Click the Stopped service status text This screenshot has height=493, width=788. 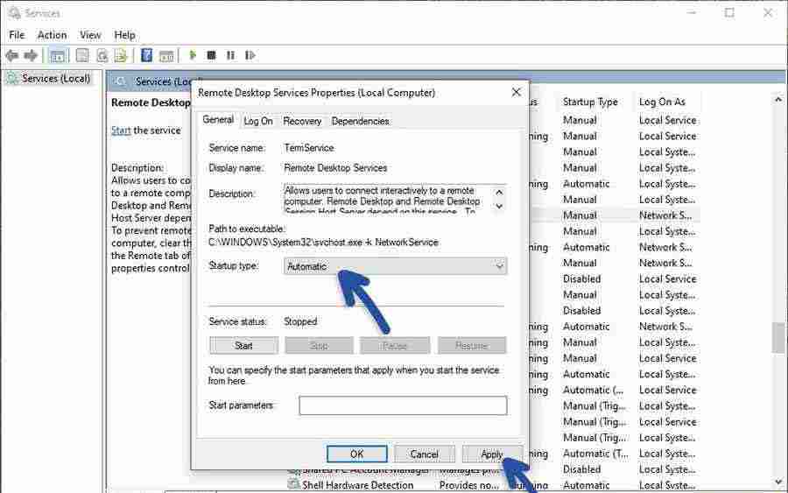[x=300, y=321]
